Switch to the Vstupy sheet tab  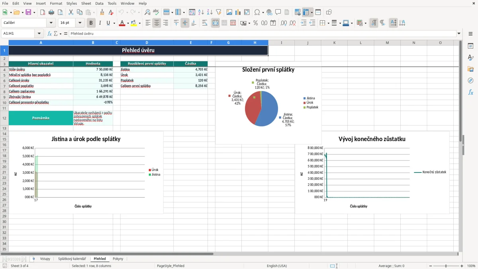pos(45,259)
